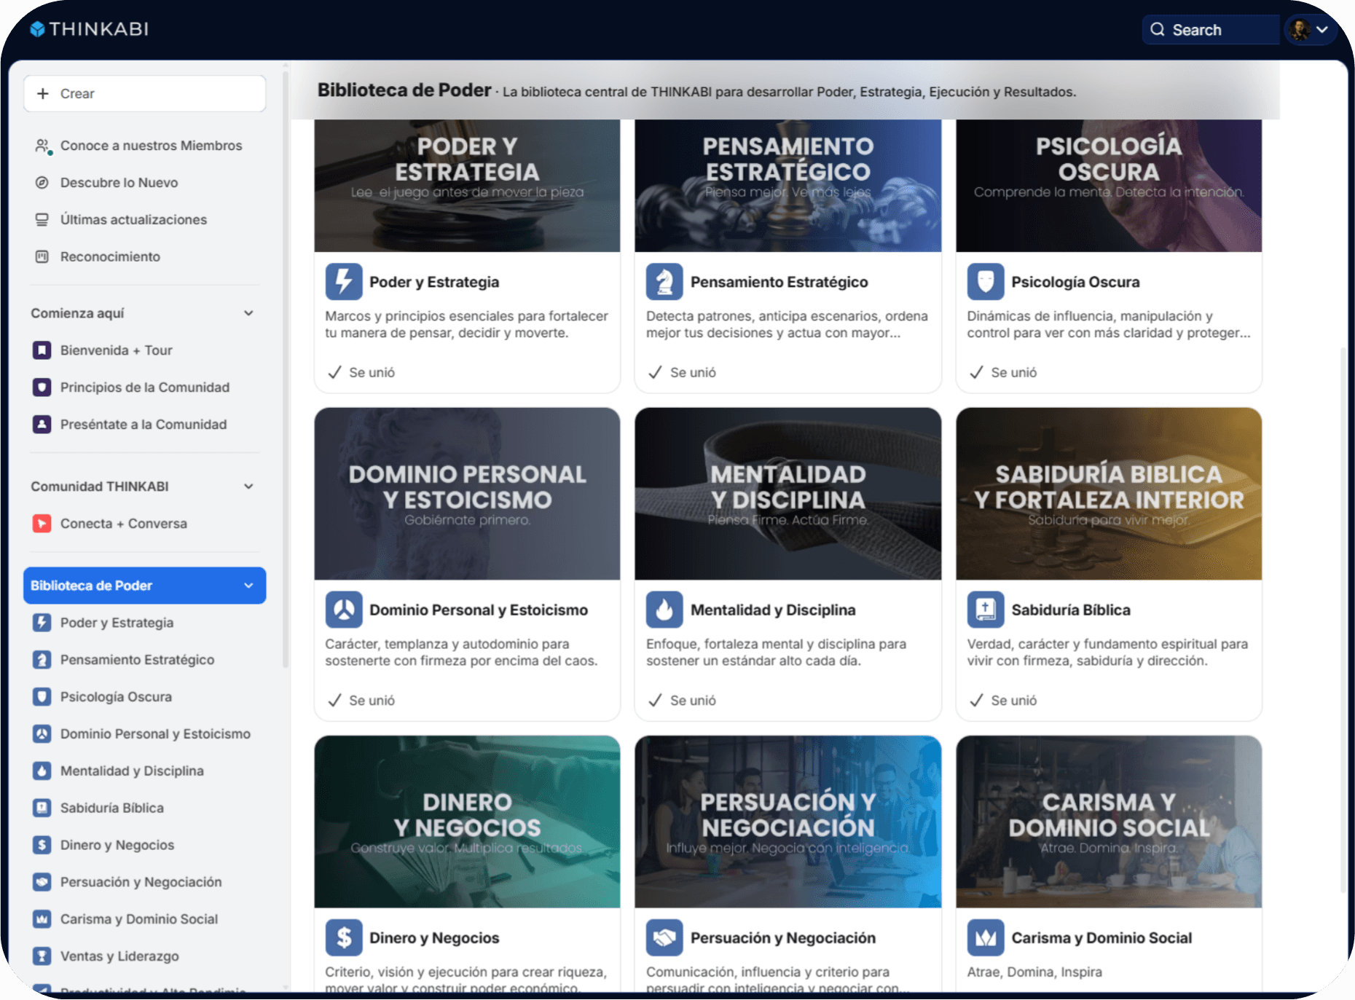Click sidebar flame icon next to Mentalidad y Disciplina

[x=42, y=771]
